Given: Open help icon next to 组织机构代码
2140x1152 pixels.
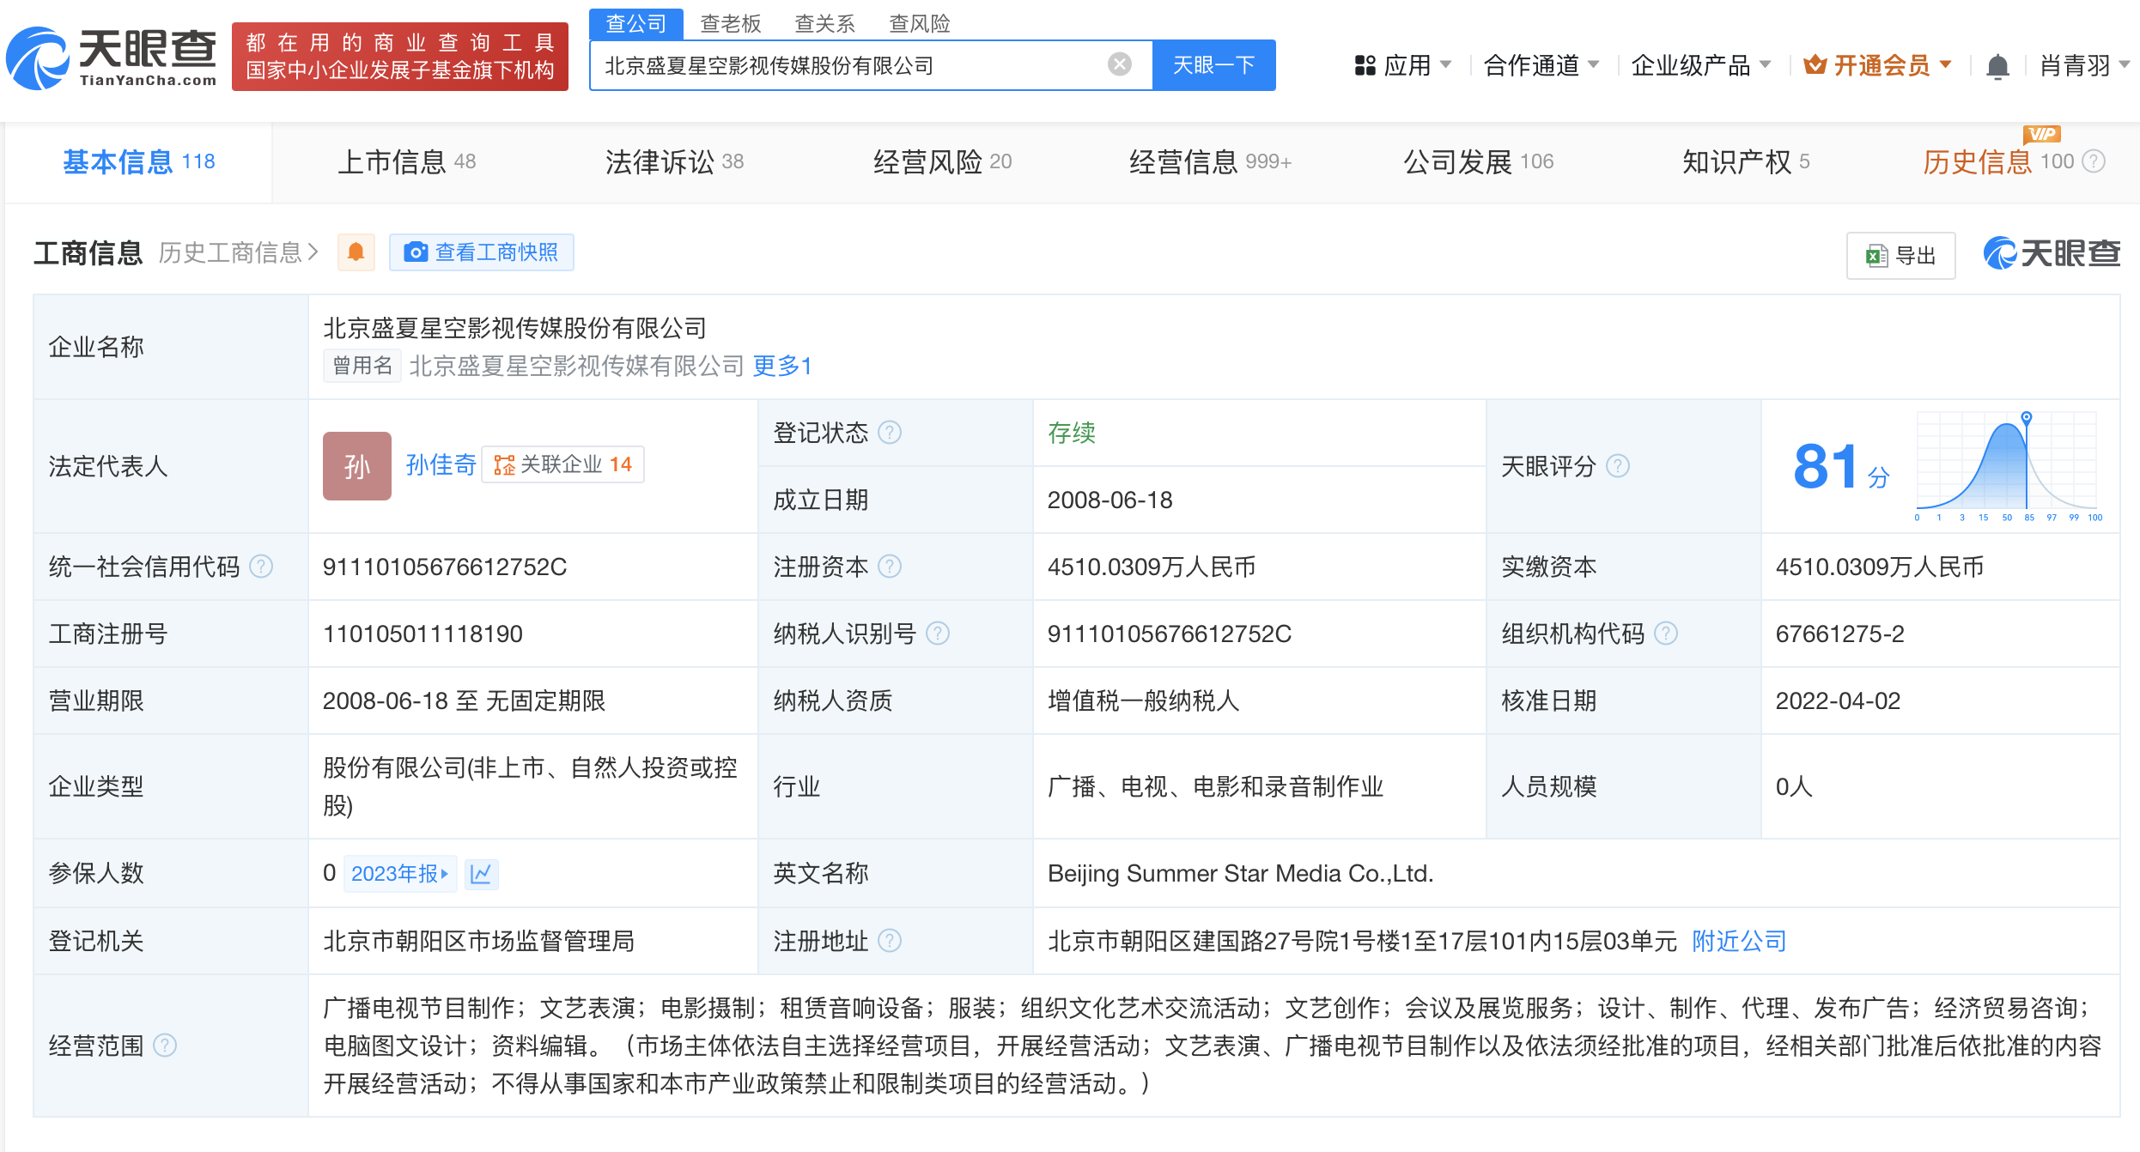Looking at the screenshot, I should click(1666, 634).
